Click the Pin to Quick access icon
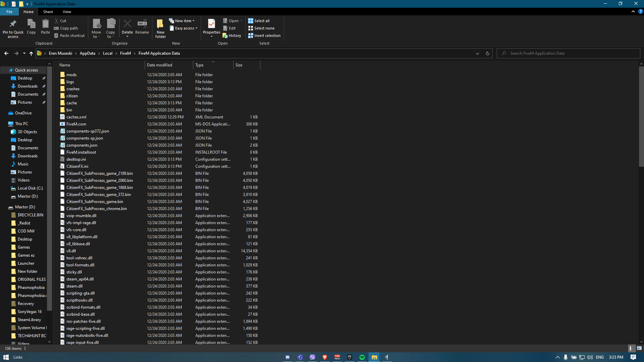Image resolution: width=644 pixels, height=362 pixels. tap(13, 28)
